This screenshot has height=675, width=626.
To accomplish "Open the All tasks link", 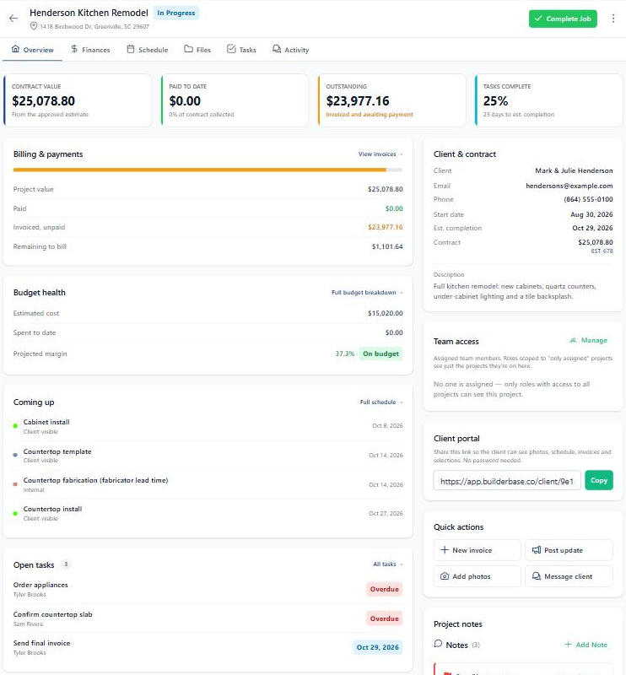I will coord(388,564).
